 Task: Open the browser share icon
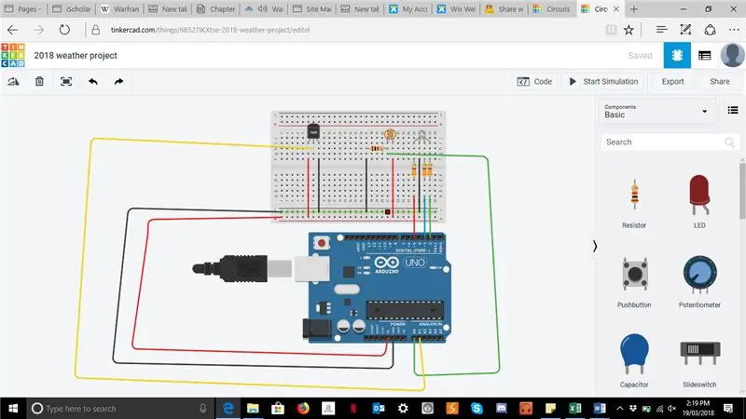click(x=710, y=30)
